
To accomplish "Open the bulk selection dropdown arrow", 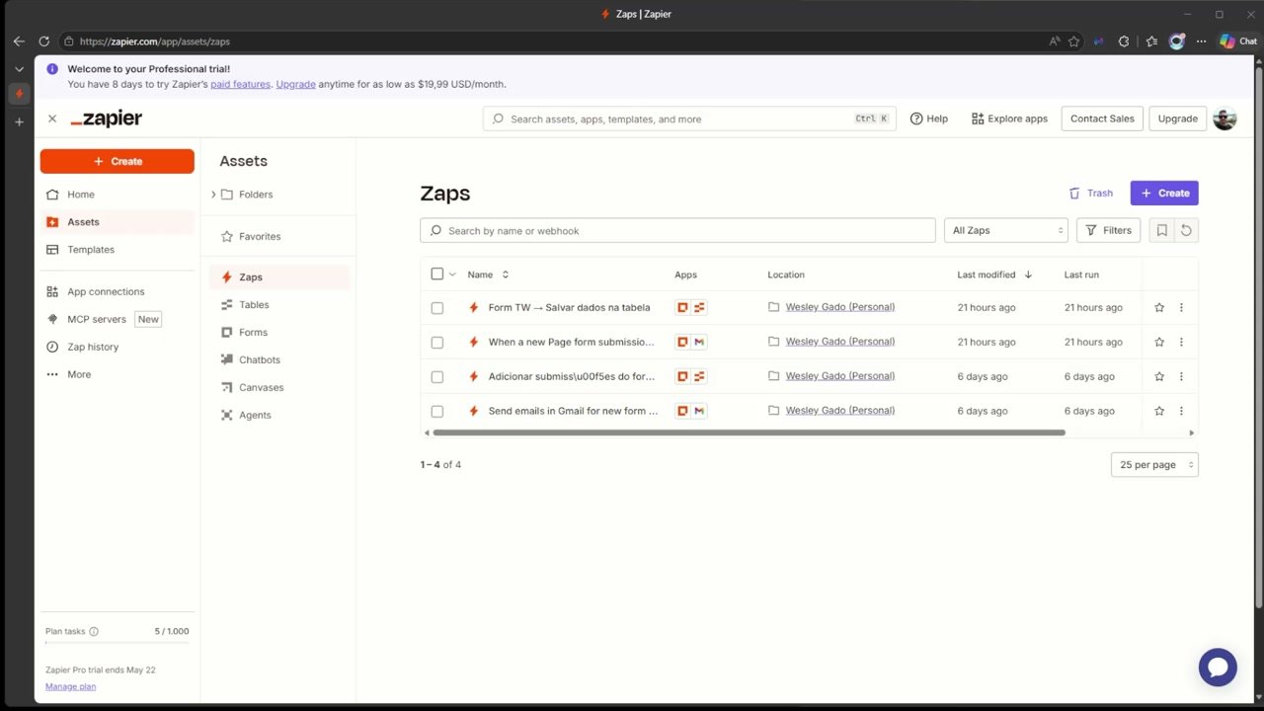I will pyautogui.click(x=452, y=275).
